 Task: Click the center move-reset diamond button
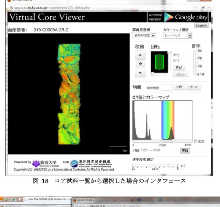[140, 64]
